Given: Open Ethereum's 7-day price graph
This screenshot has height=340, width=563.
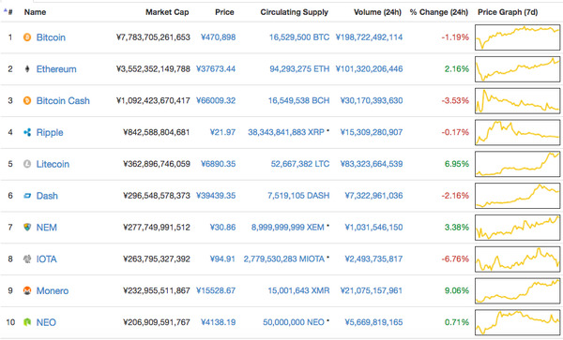Looking at the screenshot, I should point(517,69).
